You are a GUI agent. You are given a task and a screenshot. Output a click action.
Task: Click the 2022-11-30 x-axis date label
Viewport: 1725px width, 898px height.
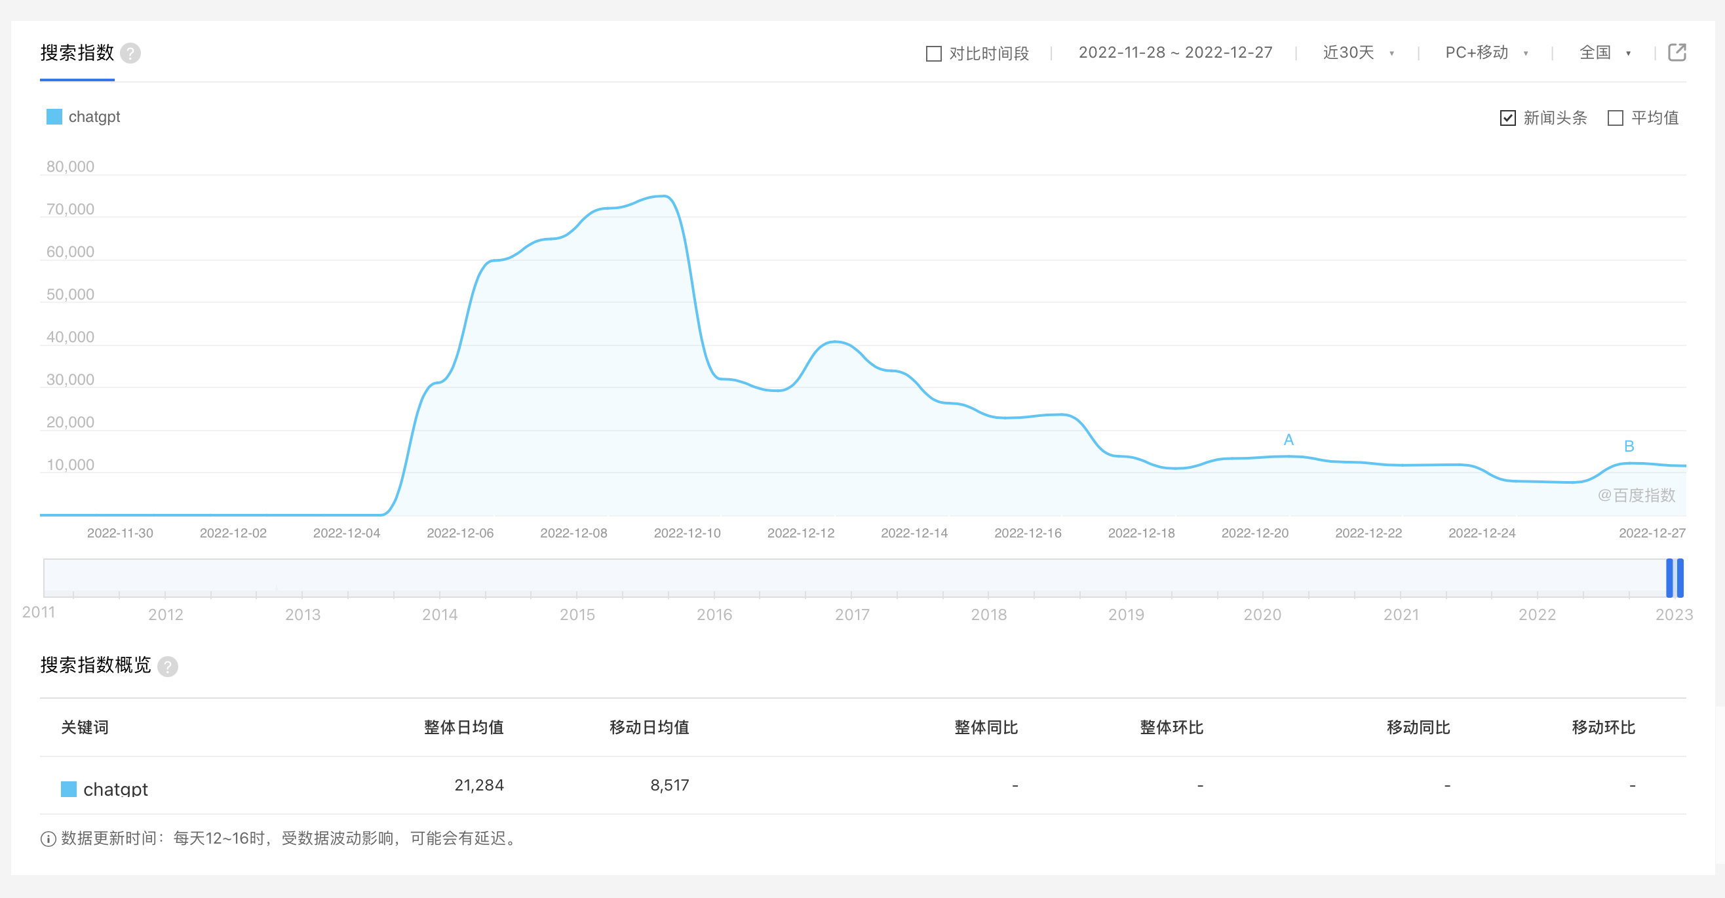(x=120, y=533)
